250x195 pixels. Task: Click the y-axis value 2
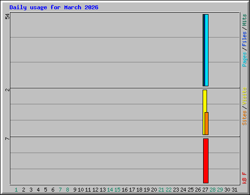(7, 90)
